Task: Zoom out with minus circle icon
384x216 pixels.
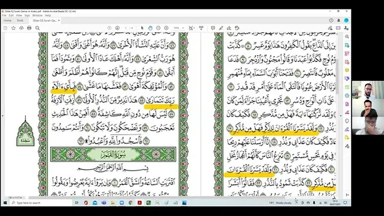Action: 158,28
